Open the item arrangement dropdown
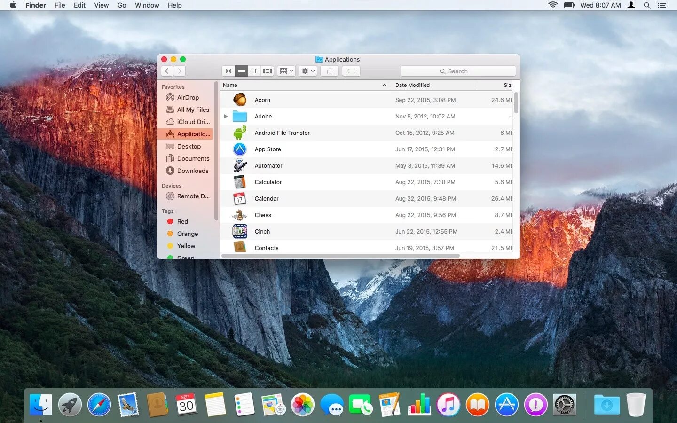 point(286,71)
